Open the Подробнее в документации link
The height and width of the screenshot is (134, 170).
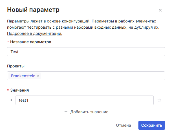click(x=35, y=33)
